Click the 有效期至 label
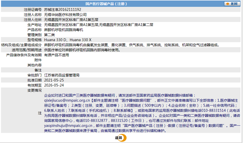This screenshot has height=143, width=243. coord(34,85)
